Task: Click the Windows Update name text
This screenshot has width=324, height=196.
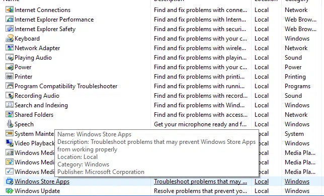Action: (37, 191)
